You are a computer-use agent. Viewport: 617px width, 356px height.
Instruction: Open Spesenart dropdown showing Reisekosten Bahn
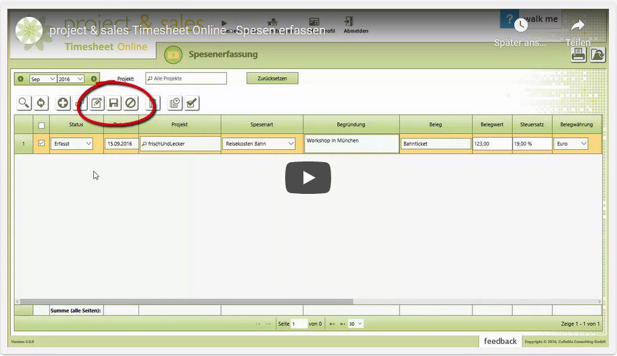pyautogui.click(x=259, y=144)
